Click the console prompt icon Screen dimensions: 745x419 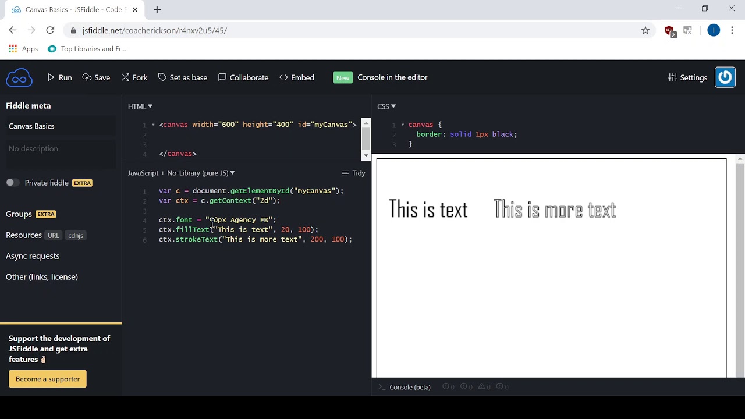(382, 387)
